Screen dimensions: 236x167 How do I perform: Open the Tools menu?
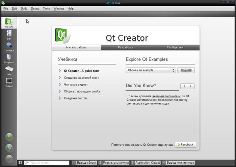(46, 8)
